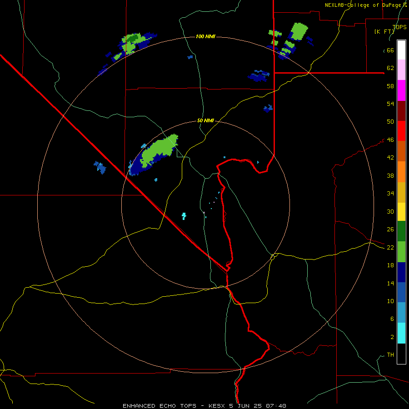The height and width of the screenshot is (409, 409).
Task: Click the yellow 30-34 kft legend swatch
Action: pyautogui.click(x=401, y=212)
